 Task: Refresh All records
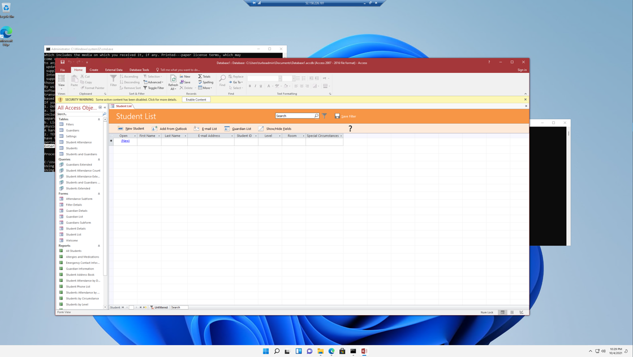(173, 83)
